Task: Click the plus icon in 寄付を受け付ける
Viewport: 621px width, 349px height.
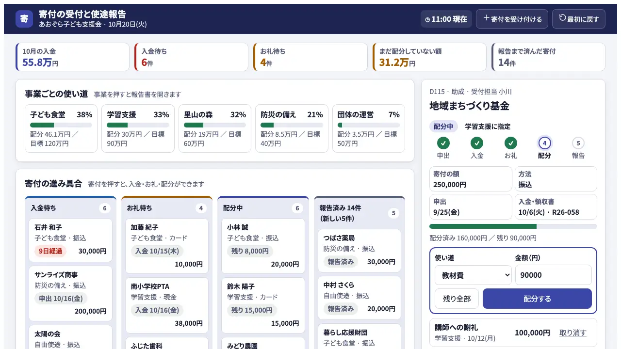Action: click(x=486, y=18)
